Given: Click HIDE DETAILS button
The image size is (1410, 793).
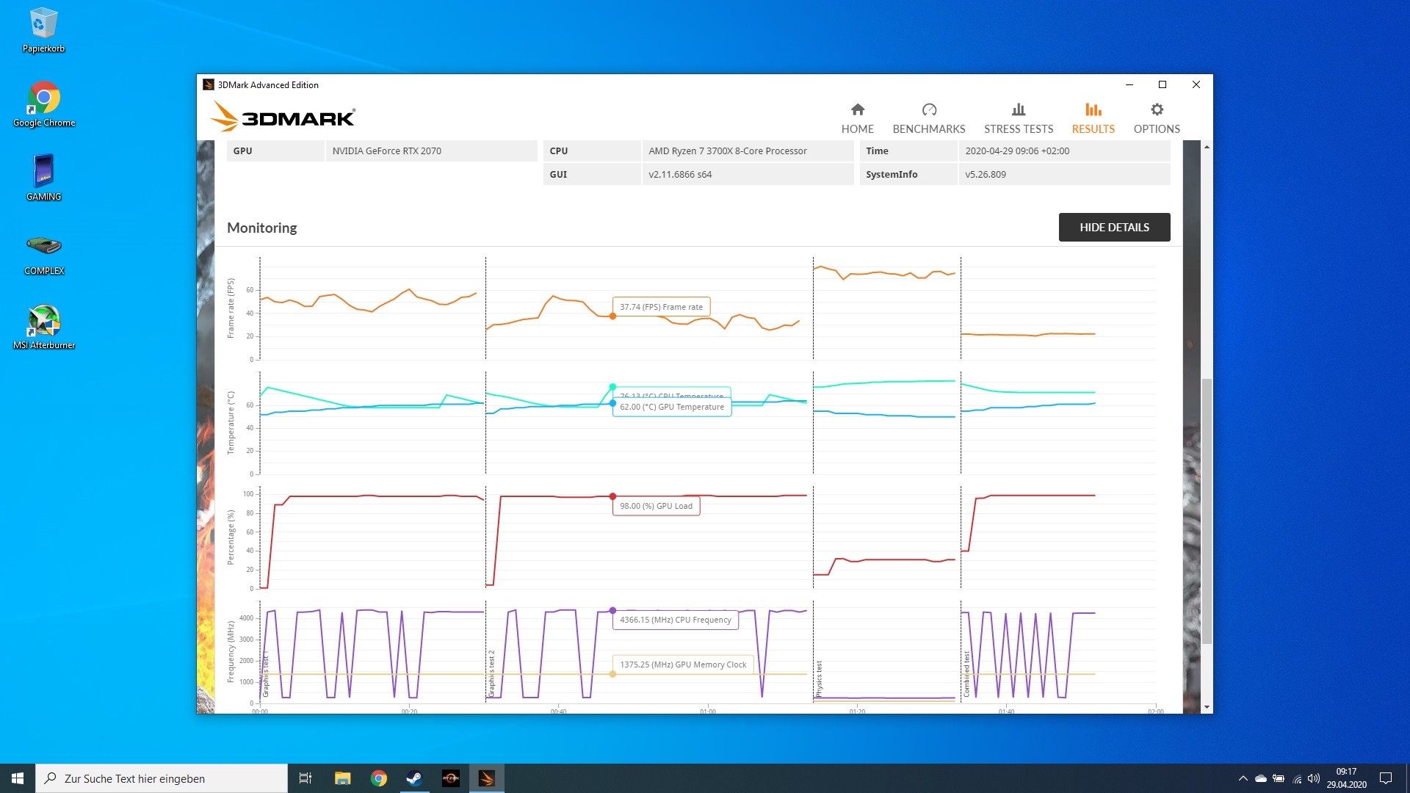Looking at the screenshot, I should pos(1113,228).
